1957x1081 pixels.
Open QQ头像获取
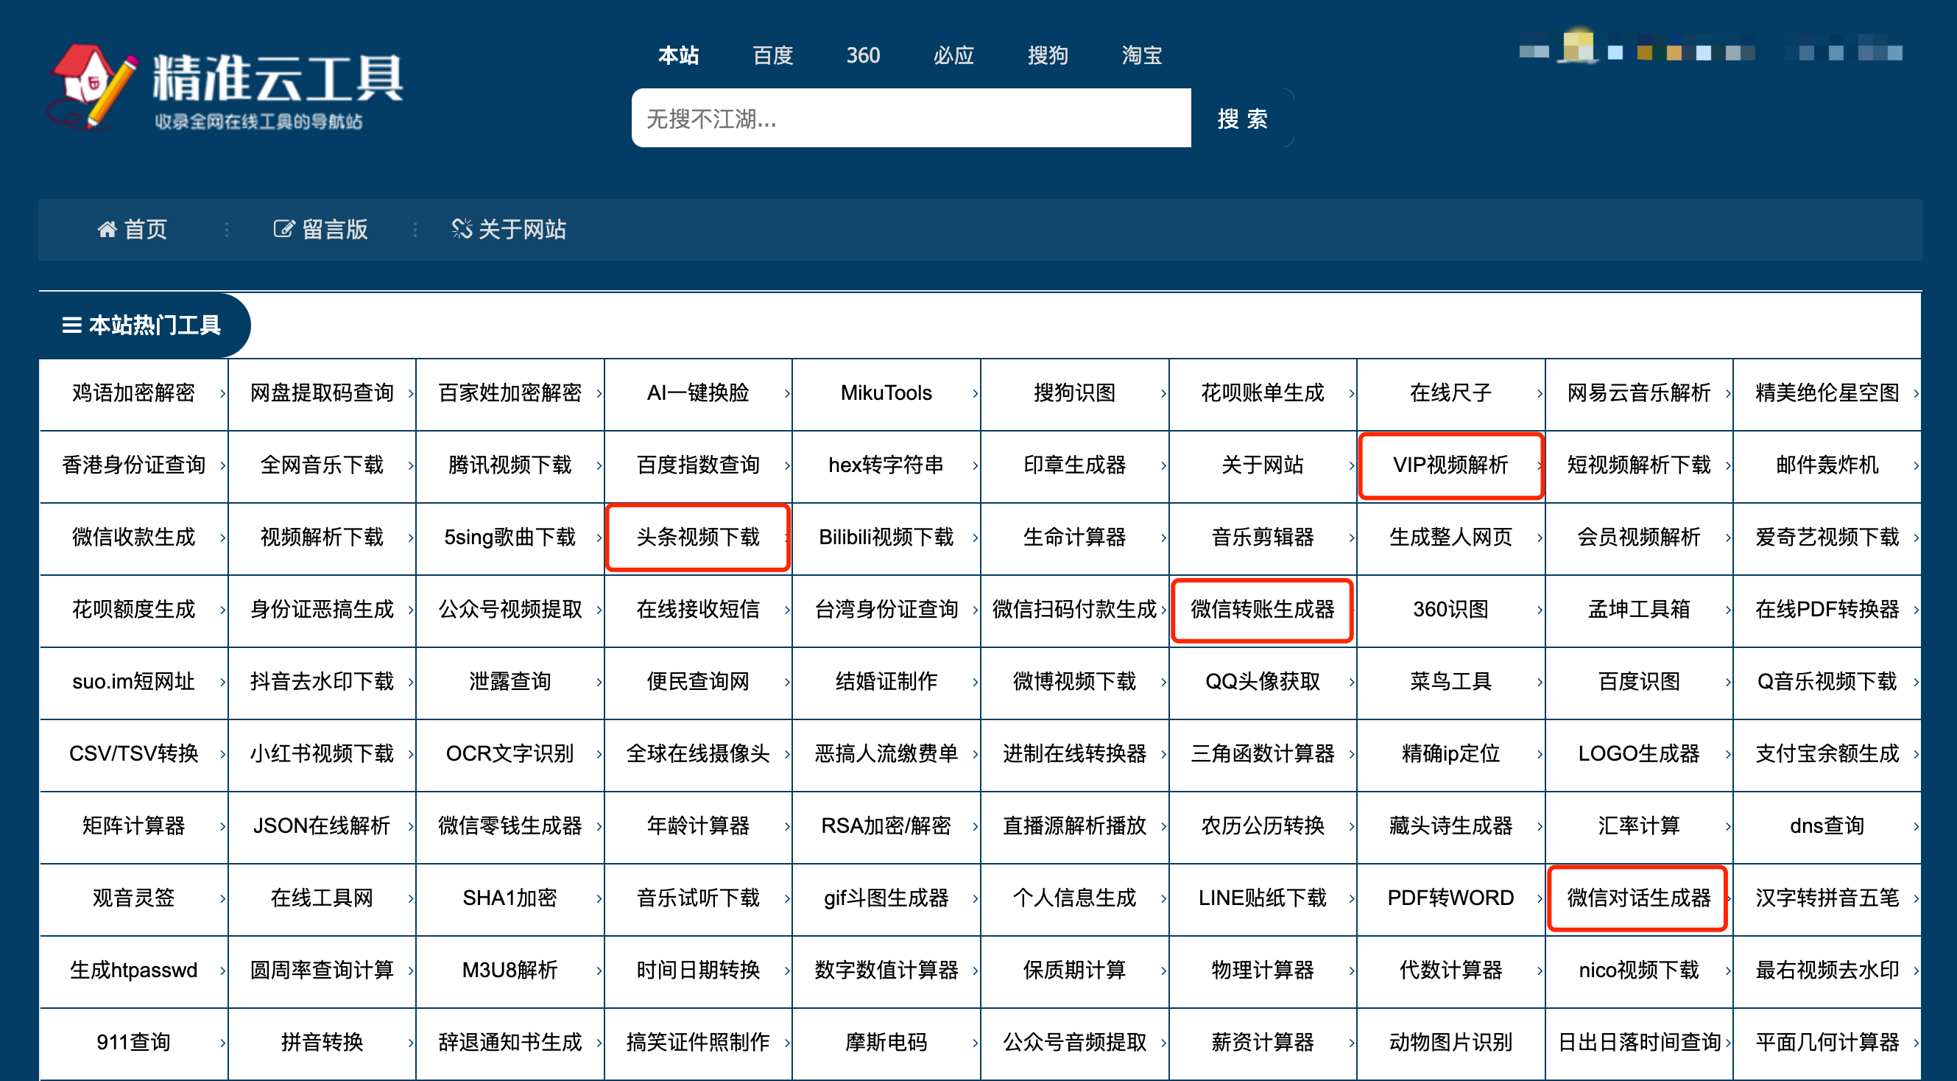click(x=1262, y=681)
